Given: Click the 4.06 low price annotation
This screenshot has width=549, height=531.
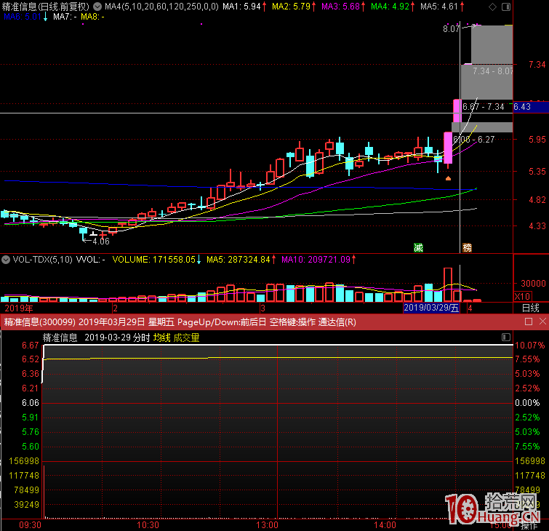Looking at the screenshot, I should [x=101, y=241].
